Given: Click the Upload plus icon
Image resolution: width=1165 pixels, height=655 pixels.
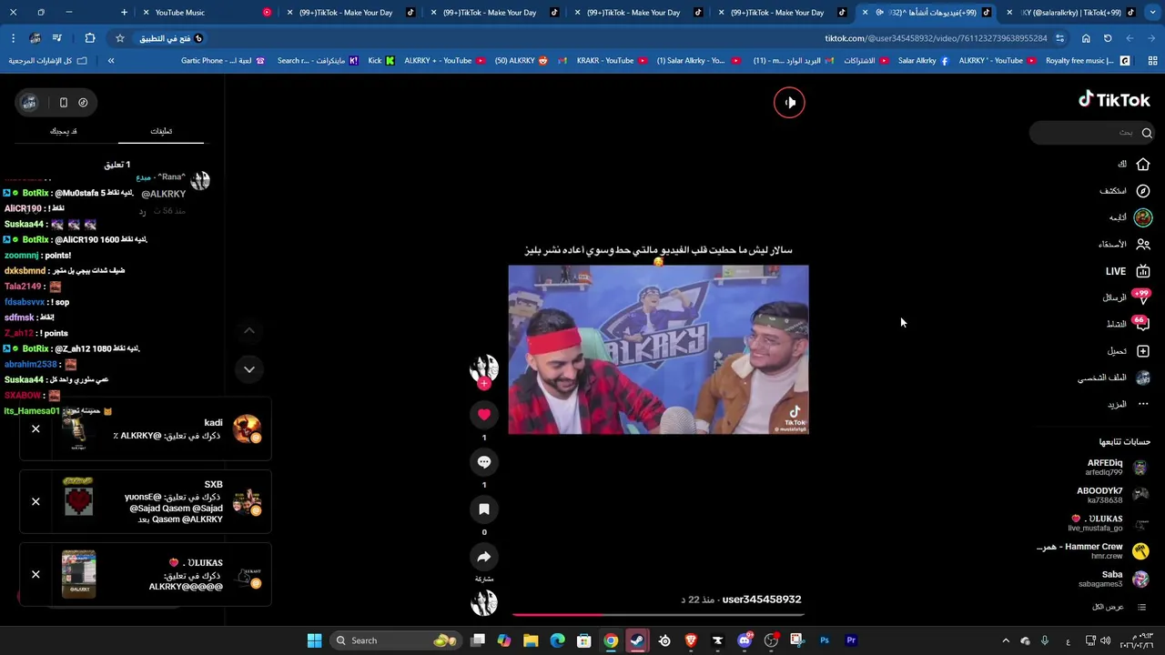Looking at the screenshot, I should [1143, 351].
